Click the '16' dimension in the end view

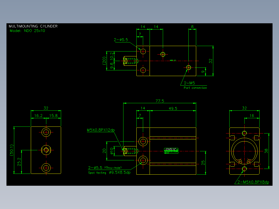coord(252,116)
